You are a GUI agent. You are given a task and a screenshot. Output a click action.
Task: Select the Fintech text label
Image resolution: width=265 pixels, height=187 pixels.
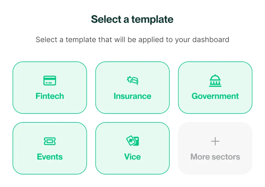tap(50, 96)
